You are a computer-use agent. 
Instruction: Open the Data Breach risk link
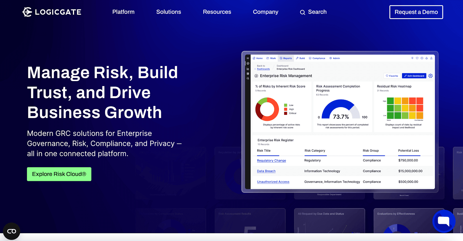(266, 171)
